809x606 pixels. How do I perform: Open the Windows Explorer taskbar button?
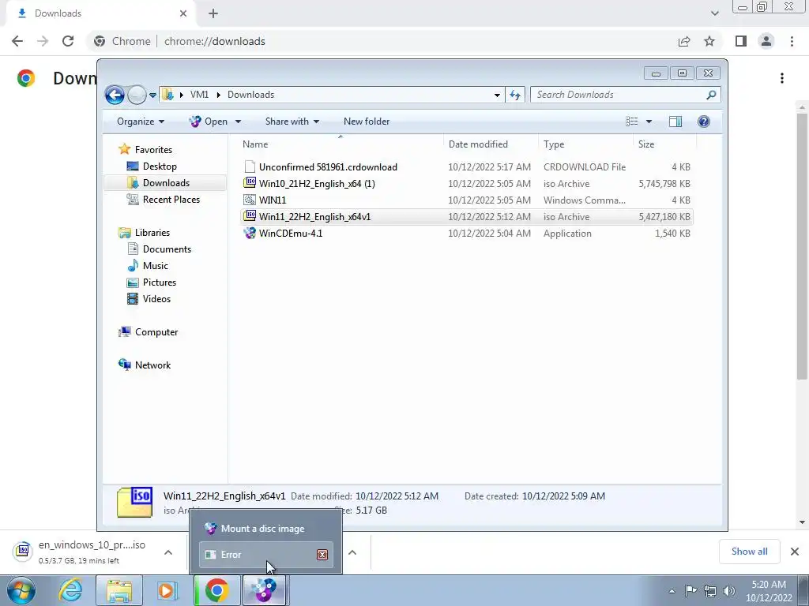click(x=119, y=590)
